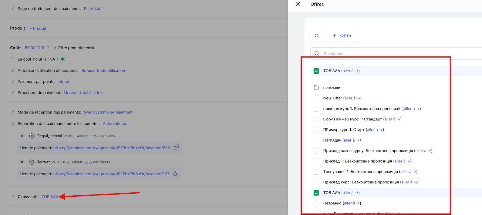This screenshot has height=215, width=482.
Task: Remove Paypal_pretend payment account
Action: coord(22,136)
